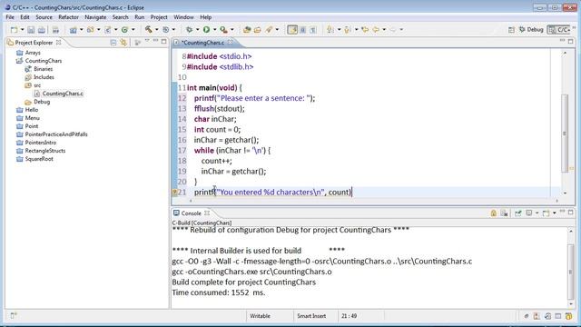This screenshot has height=327, width=581.
Task: Close the Project Explorer view
Action: click(x=58, y=43)
